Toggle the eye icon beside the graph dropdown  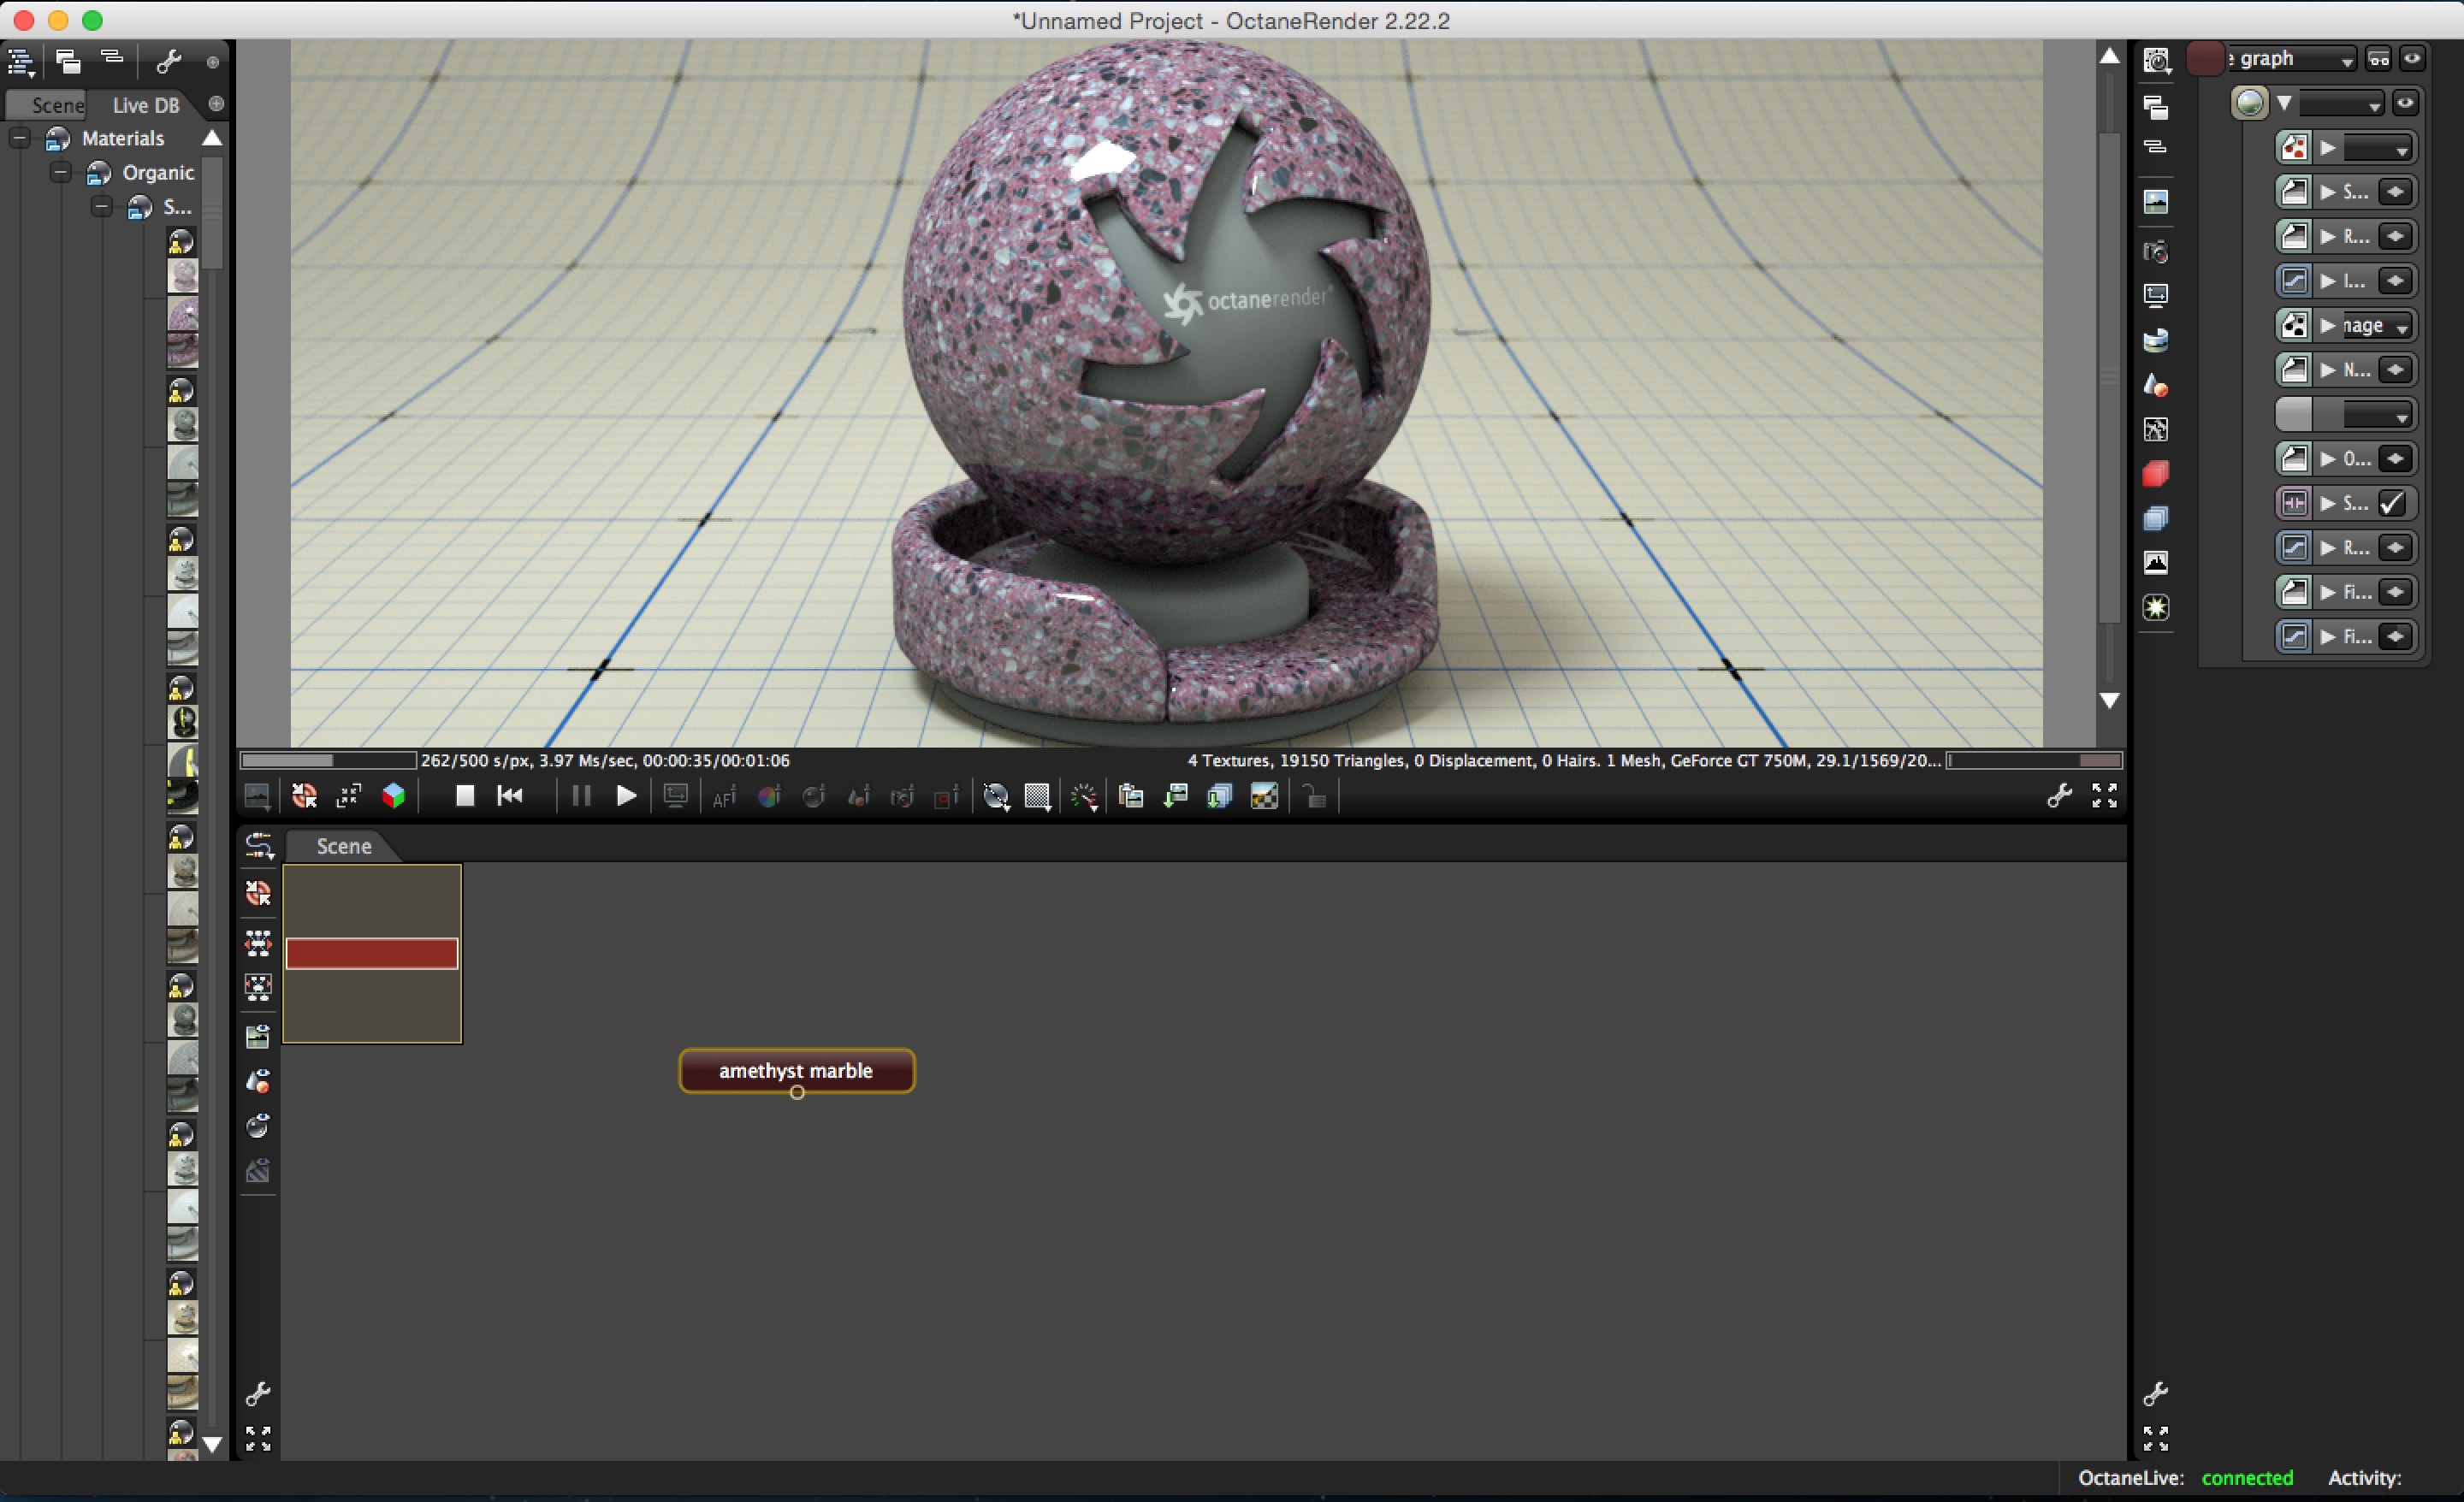[x=2412, y=59]
